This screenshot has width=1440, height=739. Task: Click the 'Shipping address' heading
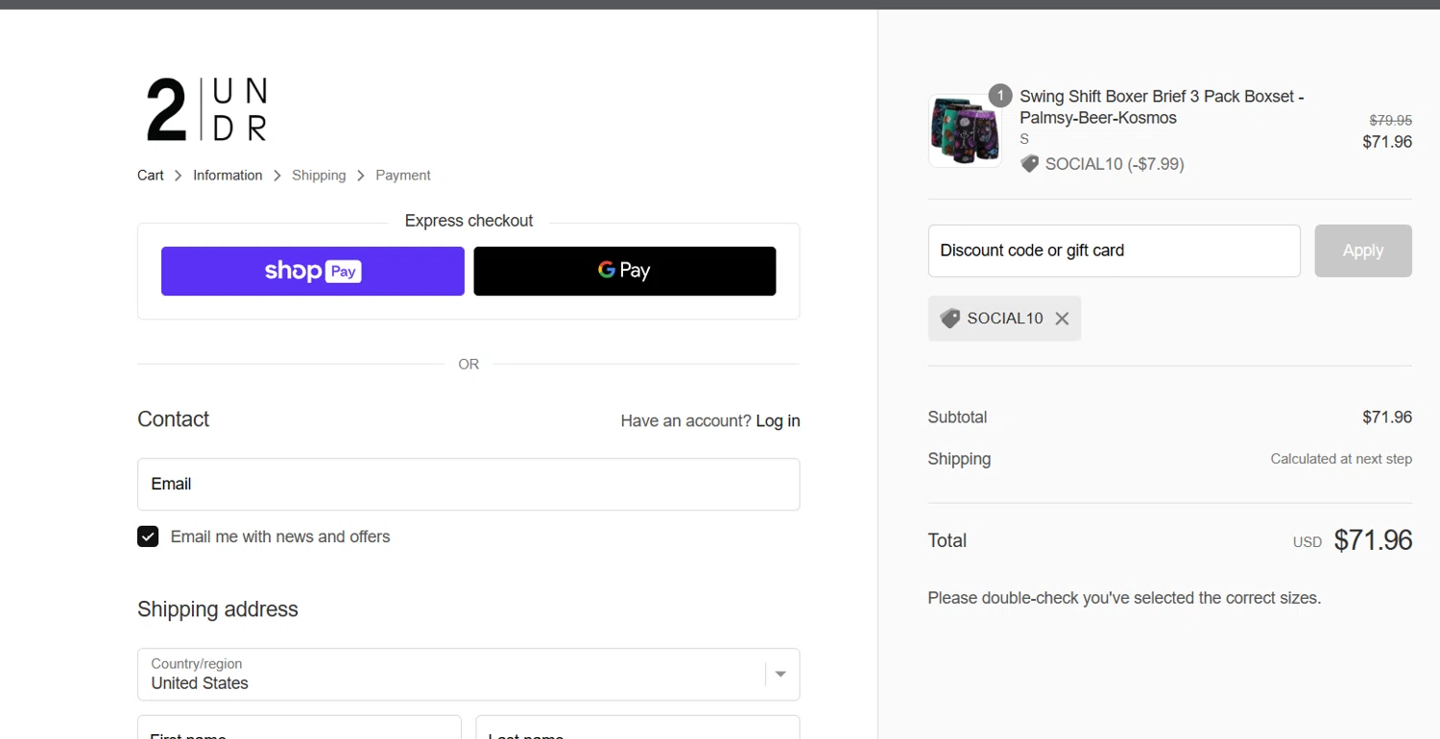coord(218,609)
